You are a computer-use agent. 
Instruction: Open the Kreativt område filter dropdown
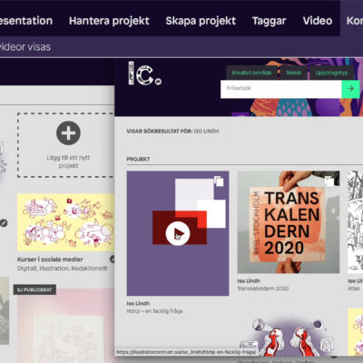coord(251,73)
